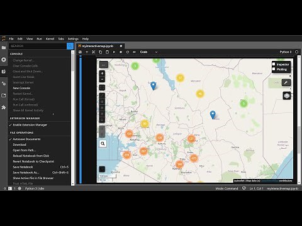Viewport: 302px width, 226px height.
Task: Zoom in the map with plus button
Action: 102,73
